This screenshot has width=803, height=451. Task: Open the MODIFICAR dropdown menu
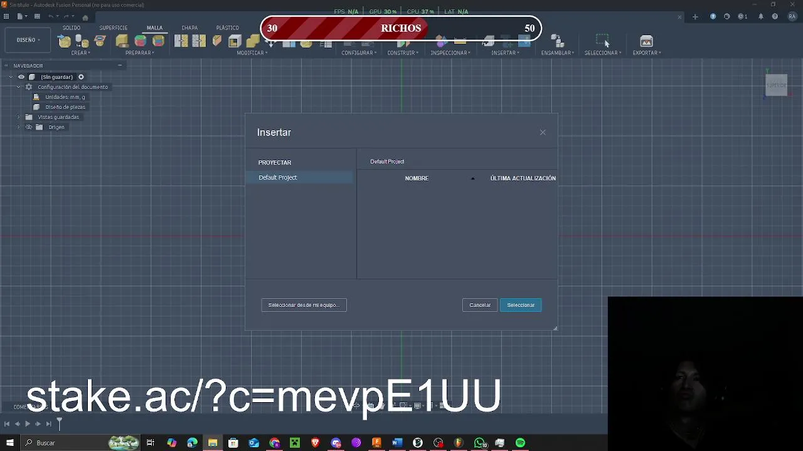(x=252, y=53)
